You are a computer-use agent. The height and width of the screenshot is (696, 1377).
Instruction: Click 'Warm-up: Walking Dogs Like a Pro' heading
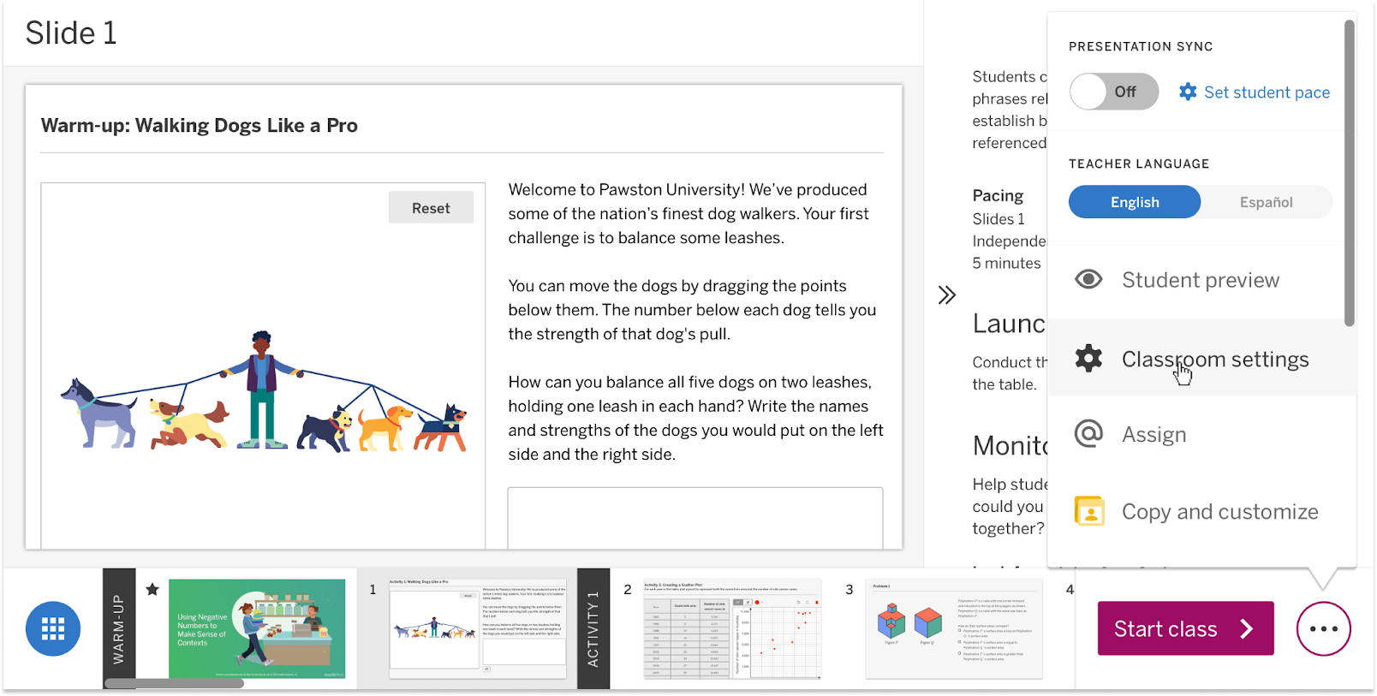click(x=199, y=125)
